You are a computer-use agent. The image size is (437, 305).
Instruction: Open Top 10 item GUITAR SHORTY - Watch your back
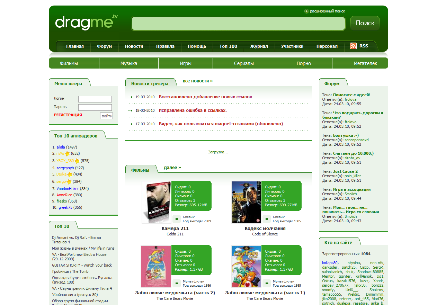point(82,265)
